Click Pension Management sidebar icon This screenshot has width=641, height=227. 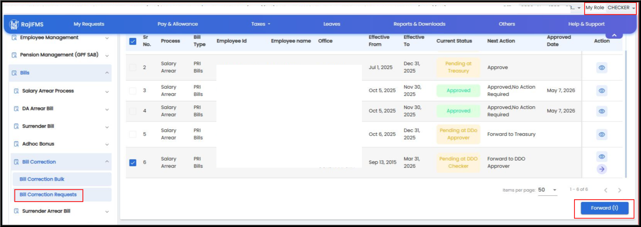[14, 55]
